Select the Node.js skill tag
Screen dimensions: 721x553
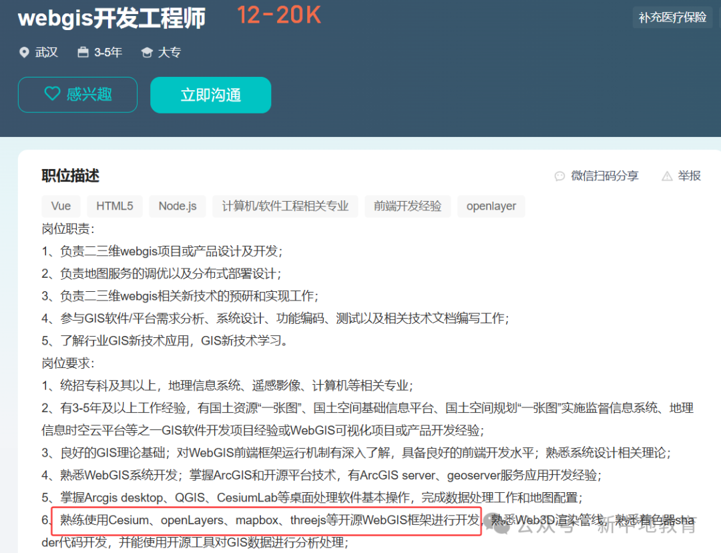pyautogui.click(x=178, y=206)
